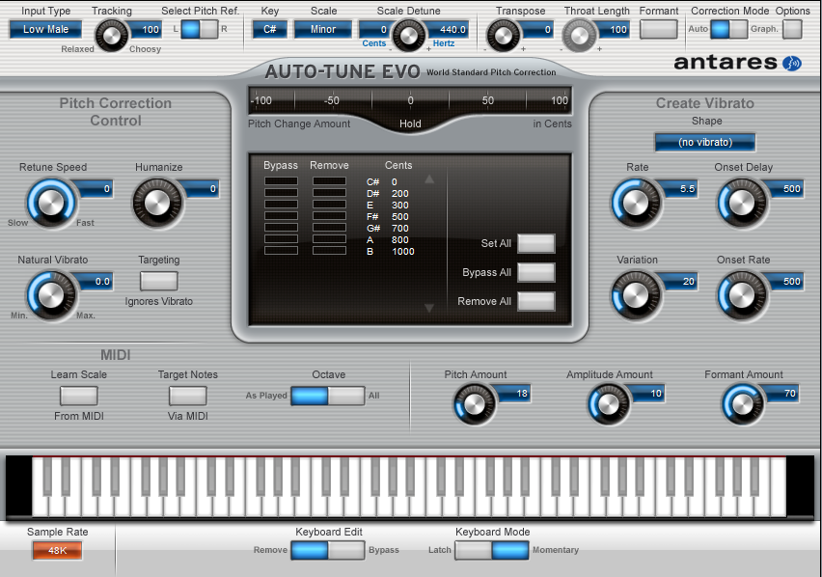Image resolution: width=822 pixels, height=577 pixels.
Task: Click the Humanize value field
Action: tap(201, 189)
